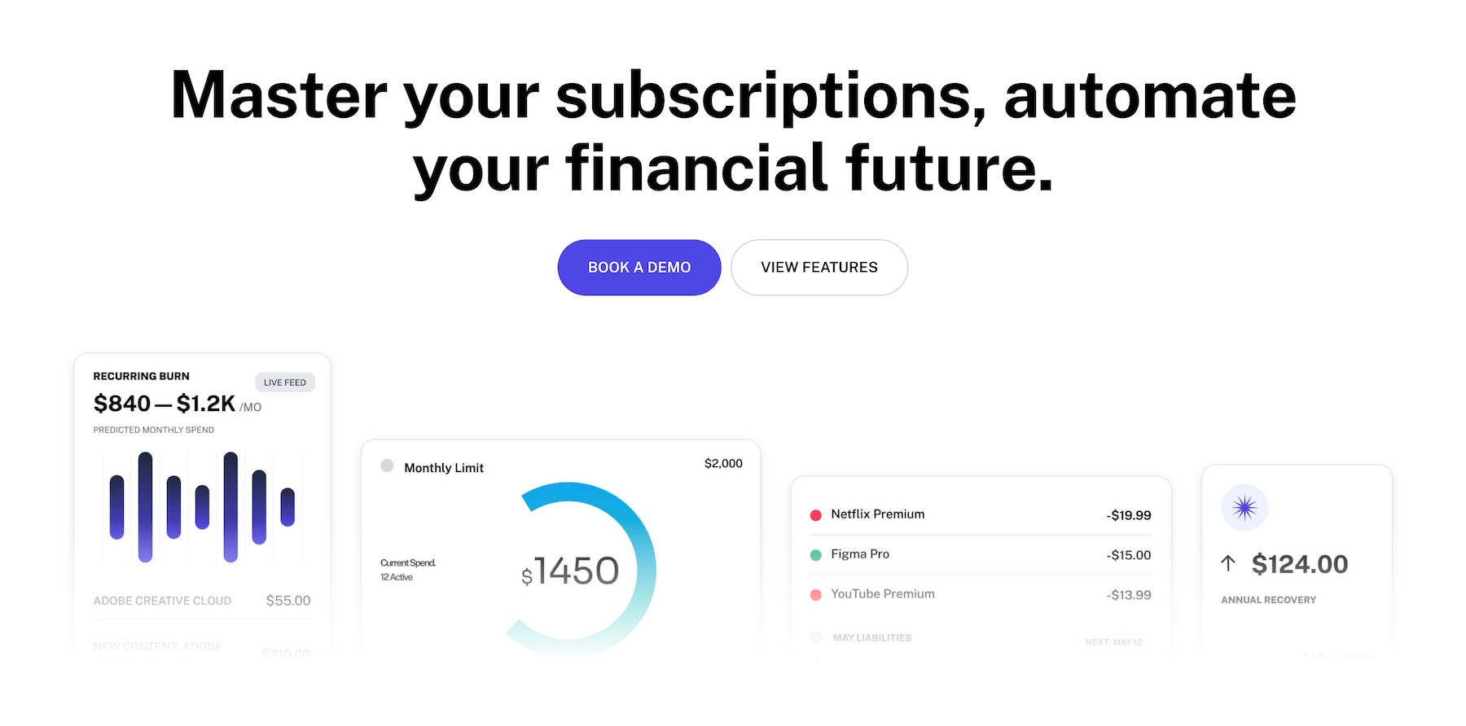
Task: Select the red dot next to Netflix Premium
Action: [x=815, y=515]
